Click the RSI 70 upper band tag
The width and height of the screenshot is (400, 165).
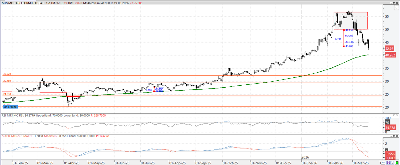[387, 123]
